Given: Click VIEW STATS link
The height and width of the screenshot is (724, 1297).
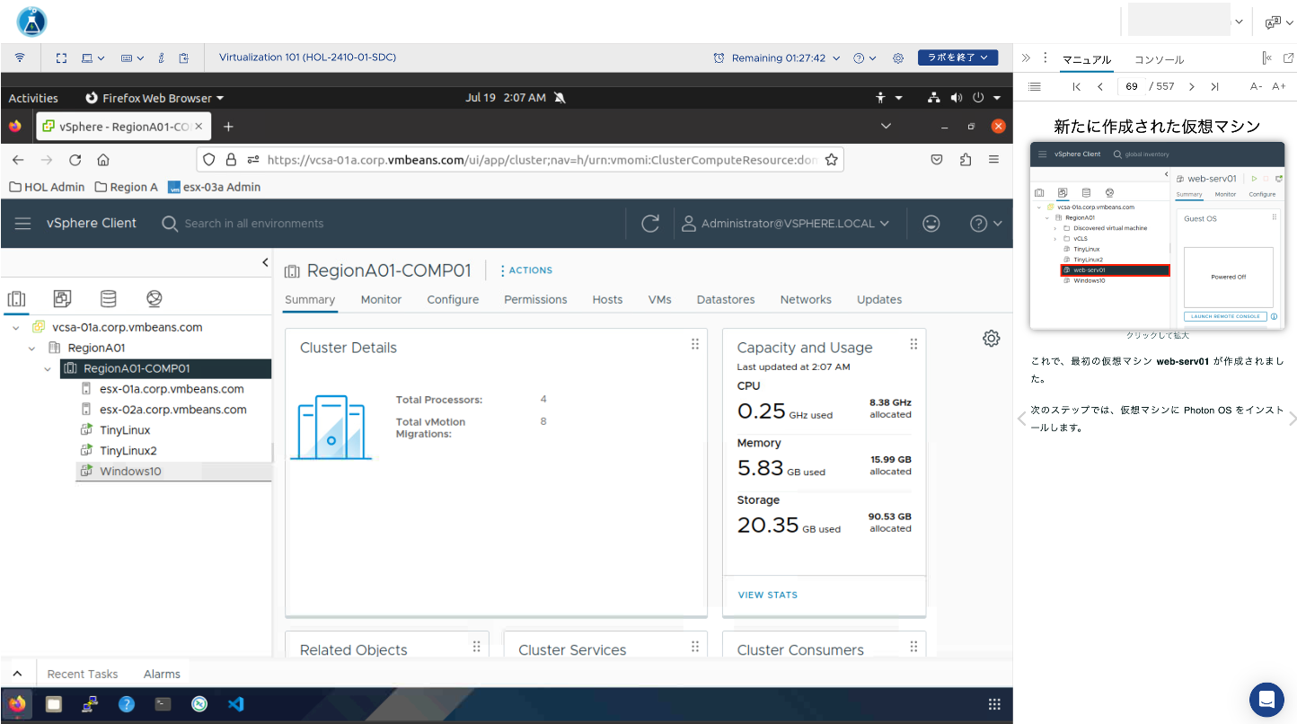Looking at the screenshot, I should tap(768, 595).
